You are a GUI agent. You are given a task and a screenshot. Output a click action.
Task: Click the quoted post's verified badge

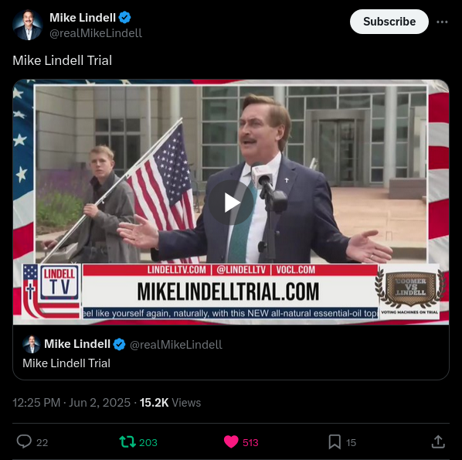click(119, 344)
